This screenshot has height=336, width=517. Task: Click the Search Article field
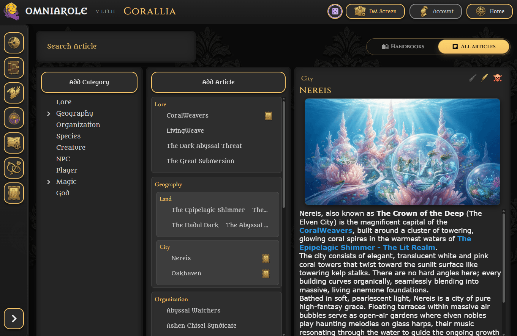coord(116,47)
